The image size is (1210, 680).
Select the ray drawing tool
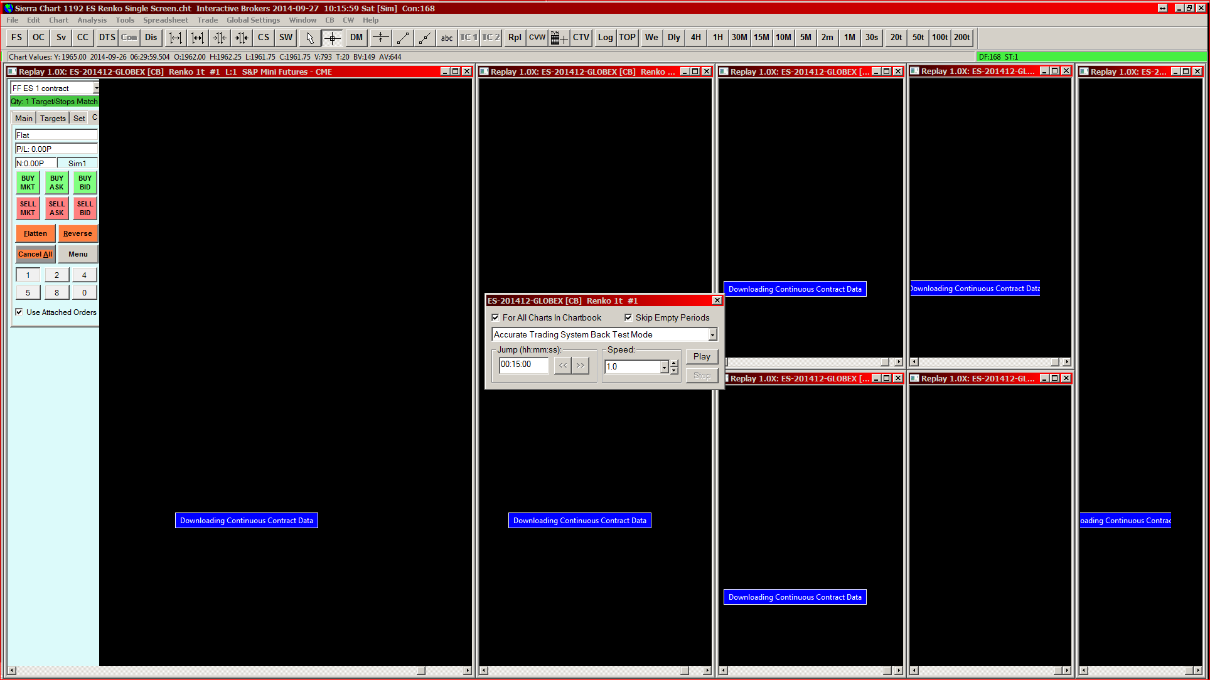[425, 38]
